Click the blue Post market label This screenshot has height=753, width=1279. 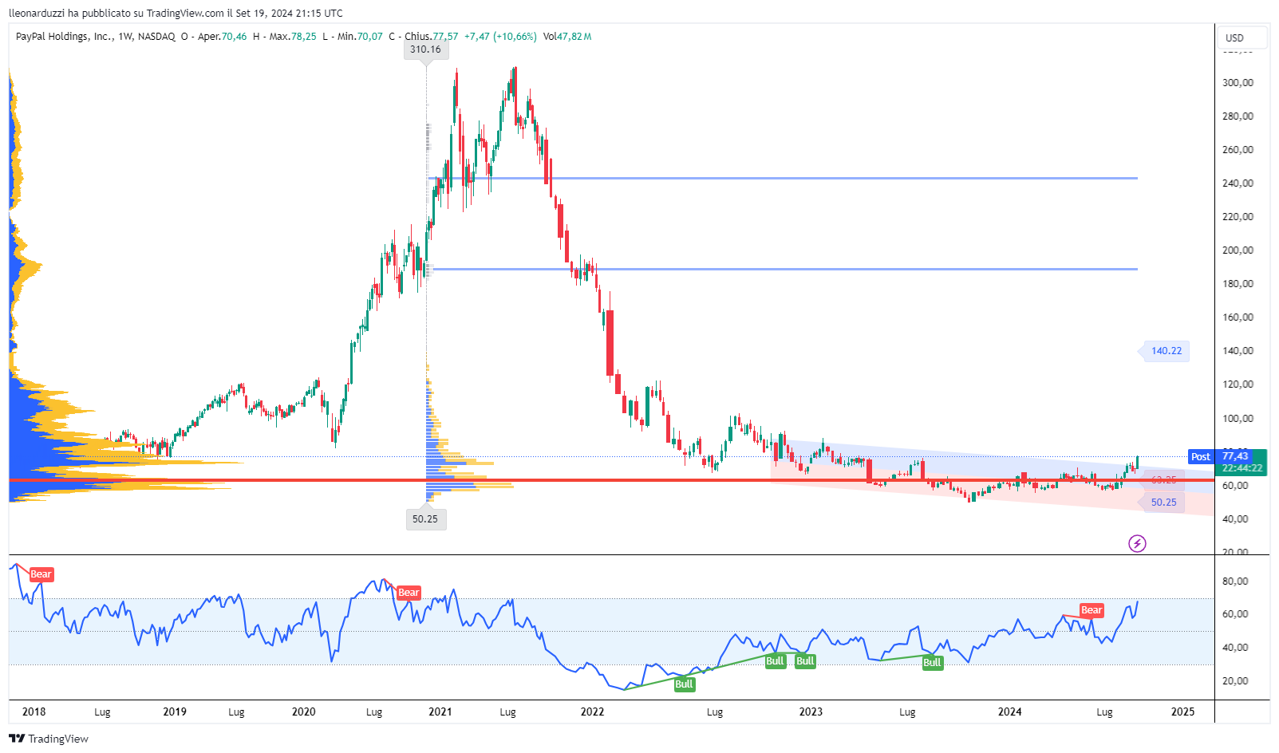[1201, 457]
